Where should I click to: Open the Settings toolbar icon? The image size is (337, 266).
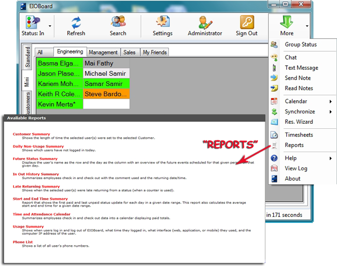pos(163,21)
